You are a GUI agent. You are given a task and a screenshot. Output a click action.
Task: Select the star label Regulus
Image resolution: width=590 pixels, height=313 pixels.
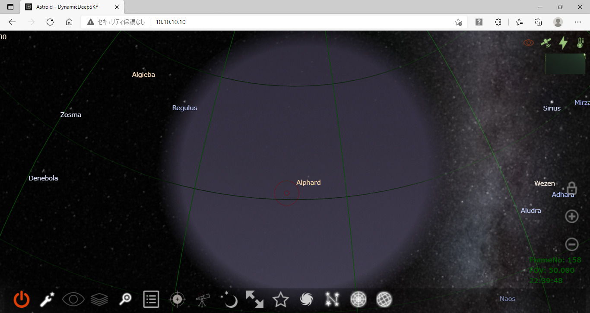184,108
